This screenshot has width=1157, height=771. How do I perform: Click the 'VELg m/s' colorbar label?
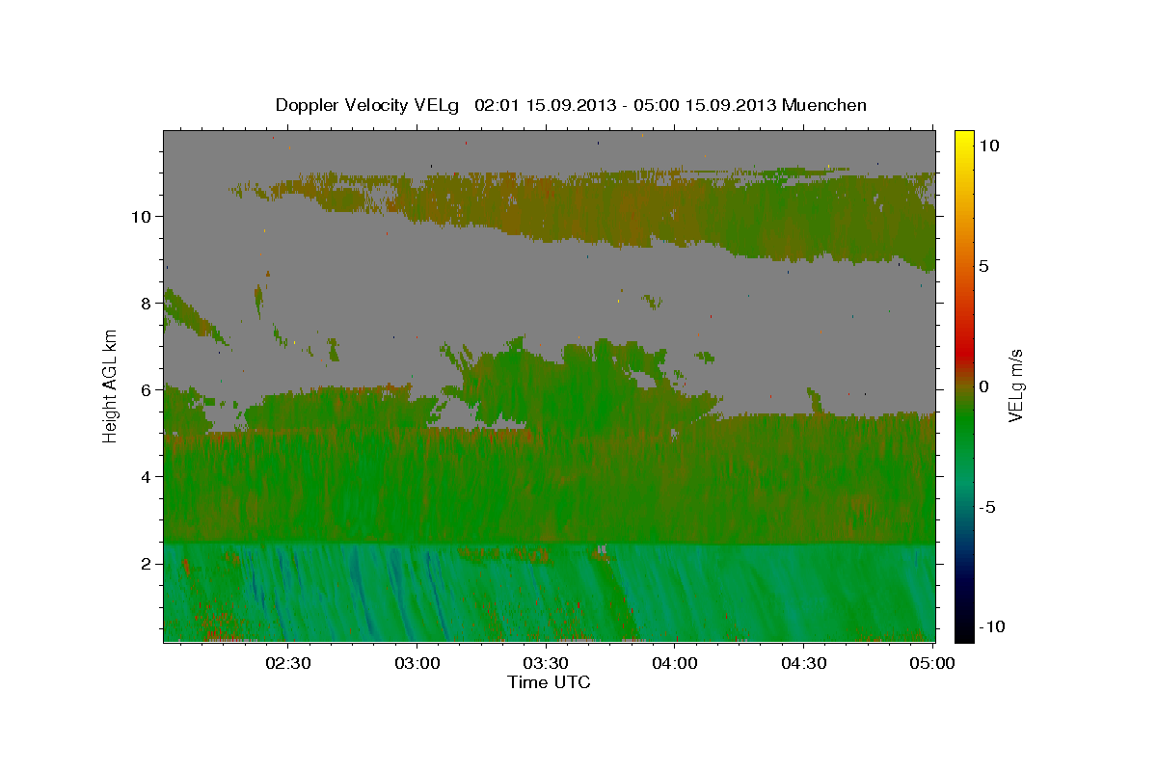1015,385
